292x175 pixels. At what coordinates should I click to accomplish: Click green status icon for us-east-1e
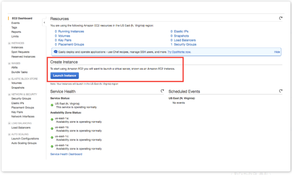click(x=52, y=146)
